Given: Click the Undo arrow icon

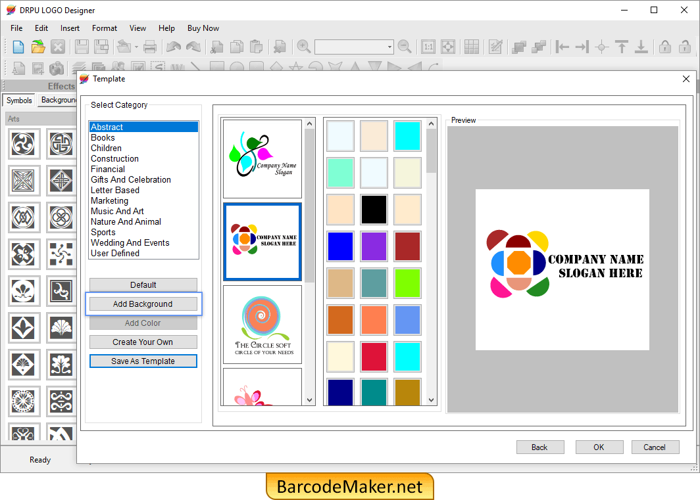Looking at the screenshot, I should click(173, 47).
